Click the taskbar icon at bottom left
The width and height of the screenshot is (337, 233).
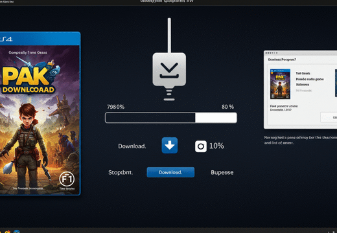7,232
